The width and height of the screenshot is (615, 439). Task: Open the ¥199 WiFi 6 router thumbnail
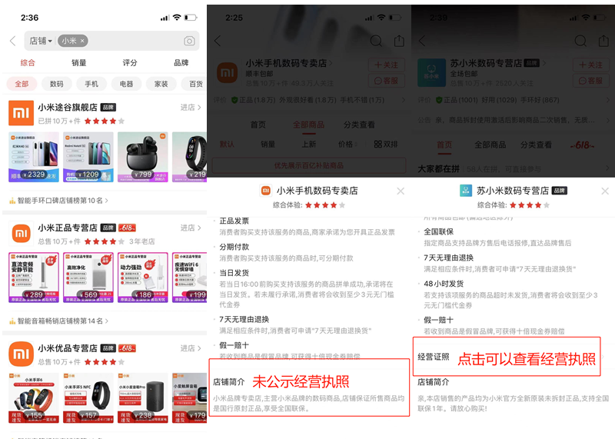pos(189,278)
